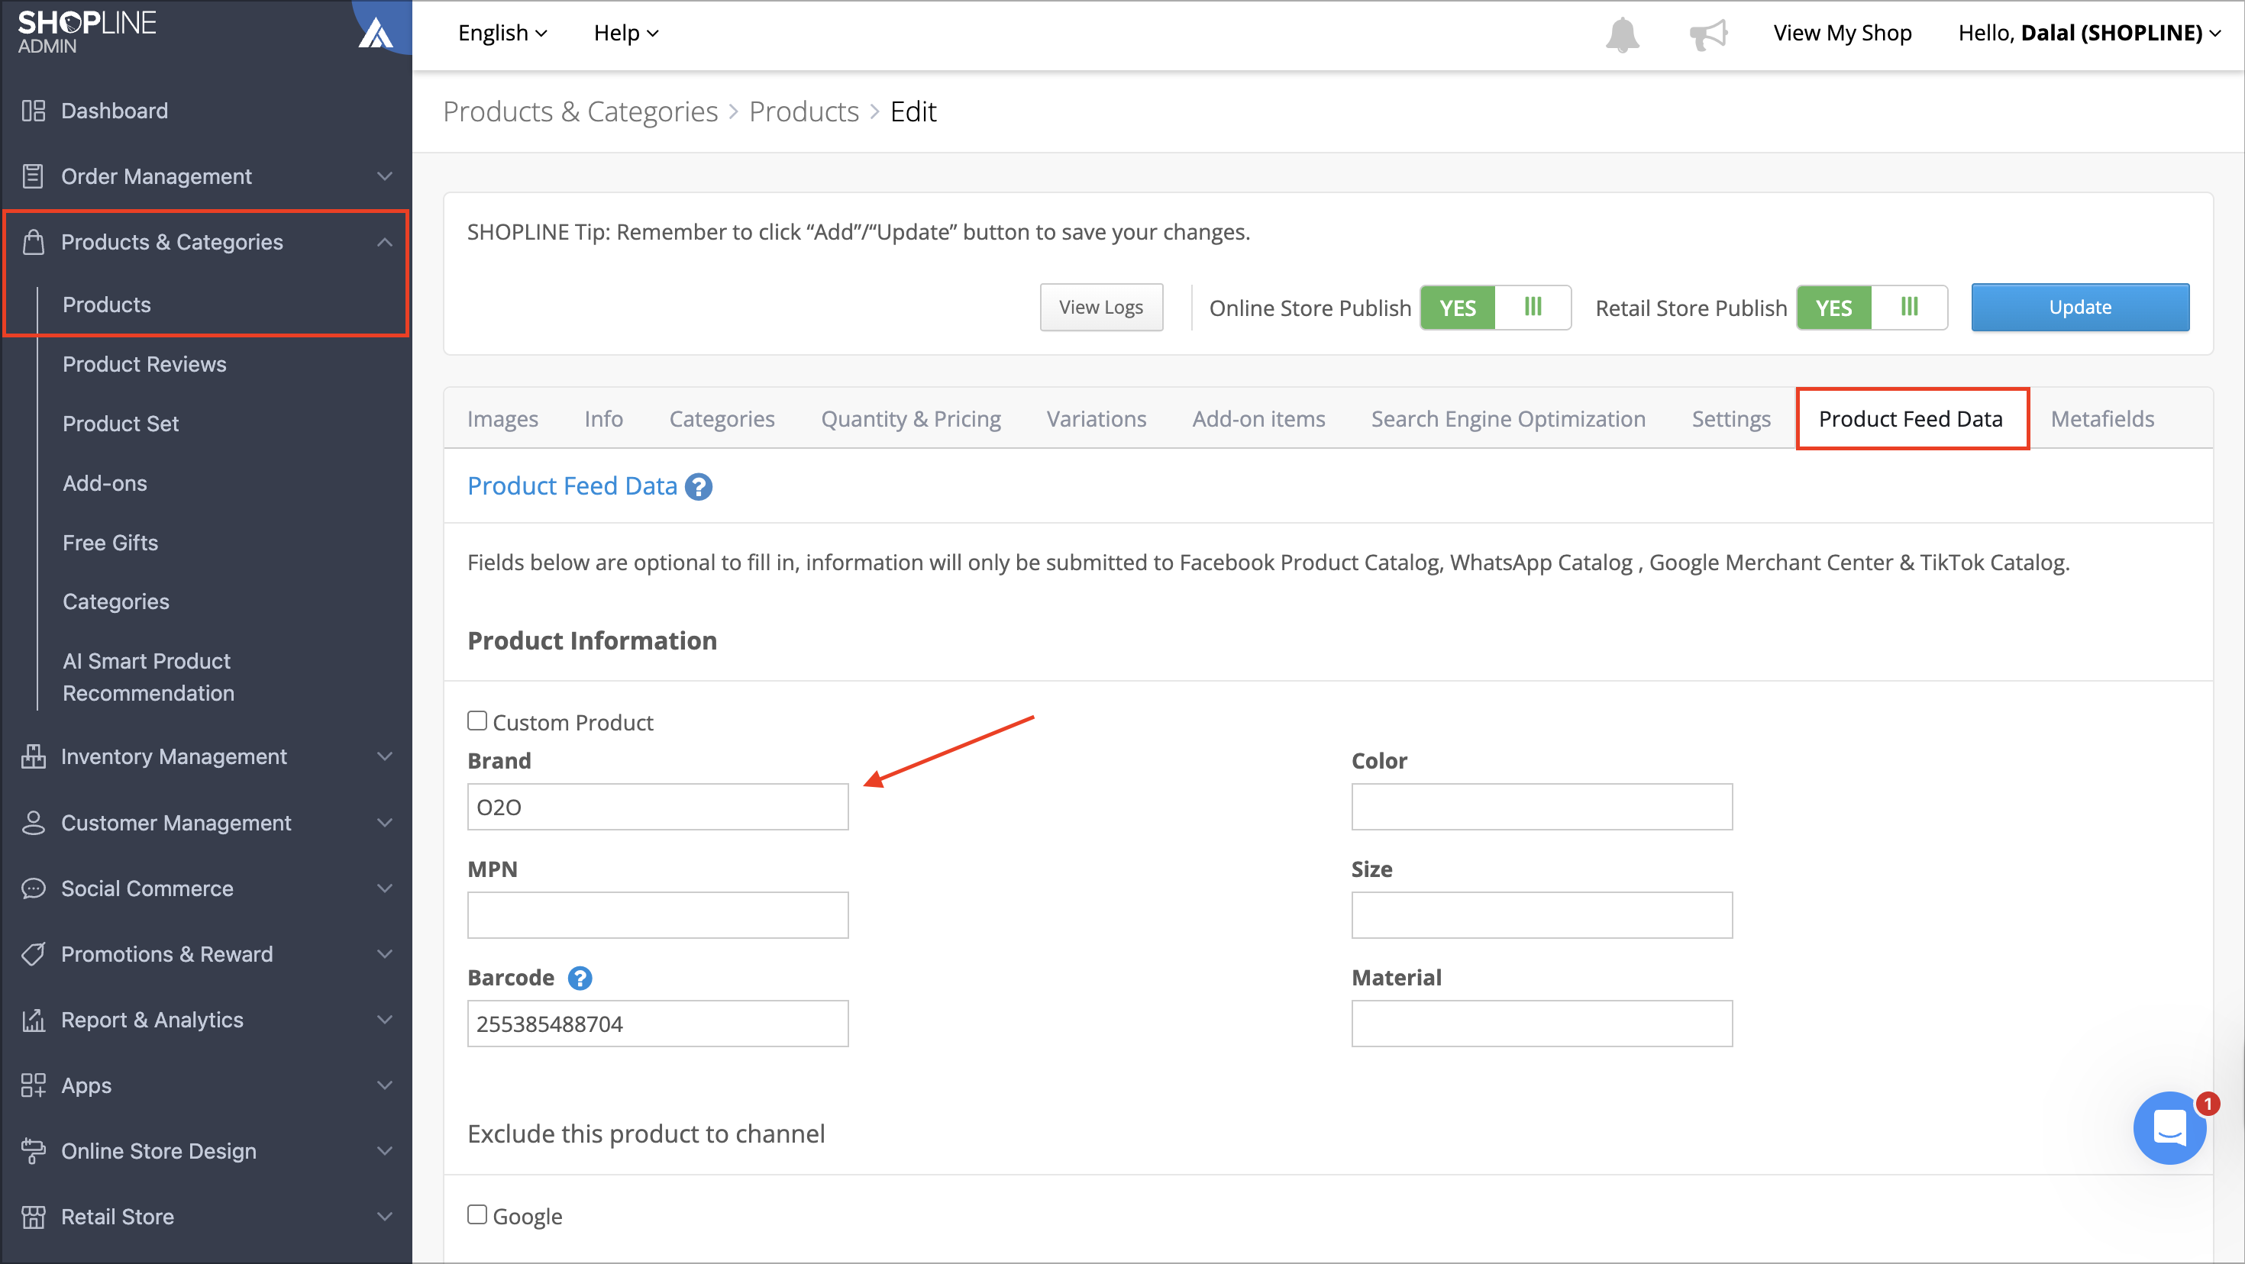Click the Online Store Design paint roller icon
Screen dimensions: 2245x1264
coord(33,1151)
